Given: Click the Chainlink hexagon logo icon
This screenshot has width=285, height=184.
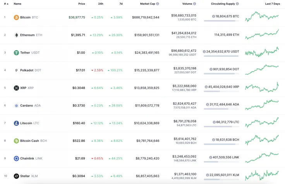Looking at the screenshot, I should pos(16,158).
